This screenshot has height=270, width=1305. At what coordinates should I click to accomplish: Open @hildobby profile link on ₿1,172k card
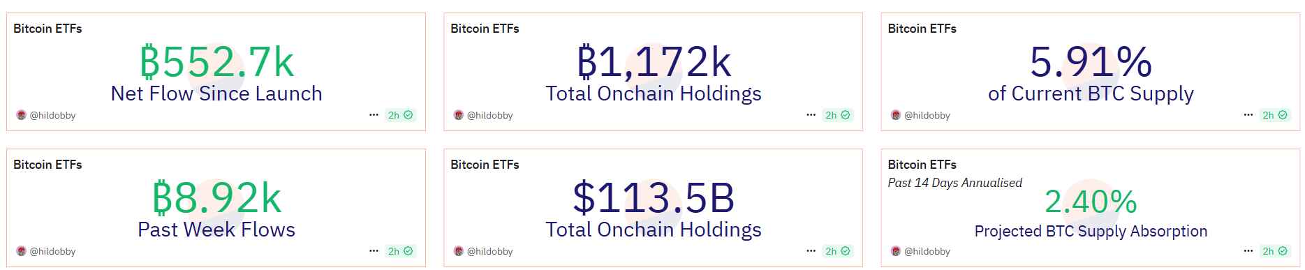tap(489, 115)
